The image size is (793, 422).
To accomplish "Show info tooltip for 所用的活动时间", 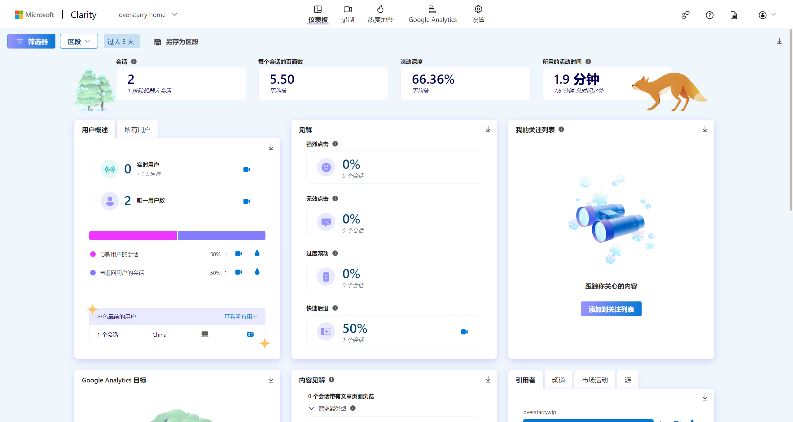I will tap(588, 62).
